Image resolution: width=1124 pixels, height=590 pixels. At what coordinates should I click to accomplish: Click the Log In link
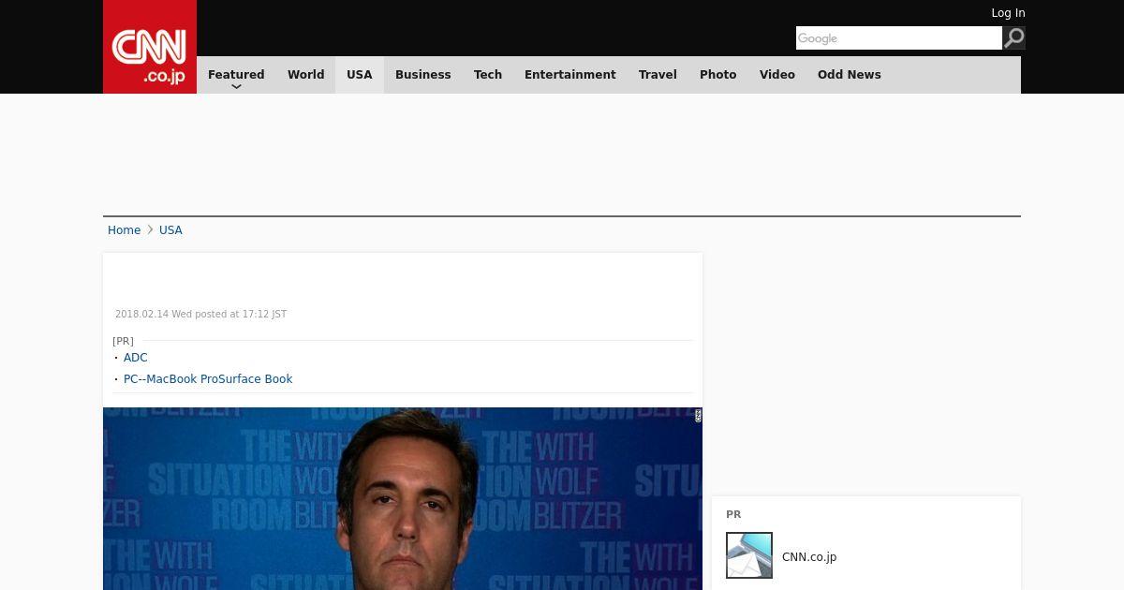point(1008,13)
